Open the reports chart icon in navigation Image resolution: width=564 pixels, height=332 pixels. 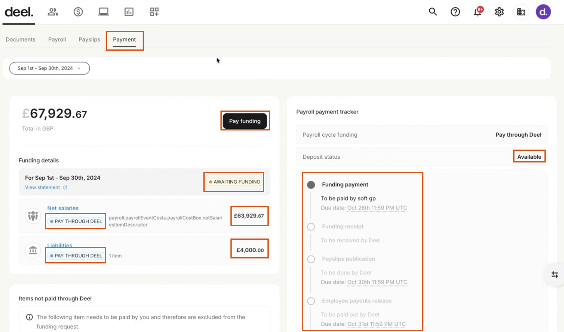pos(129,12)
